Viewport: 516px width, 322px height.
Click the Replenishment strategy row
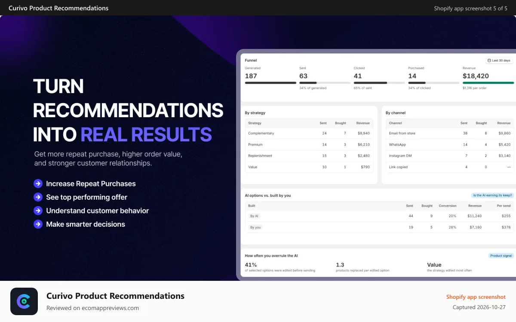(309, 156)
